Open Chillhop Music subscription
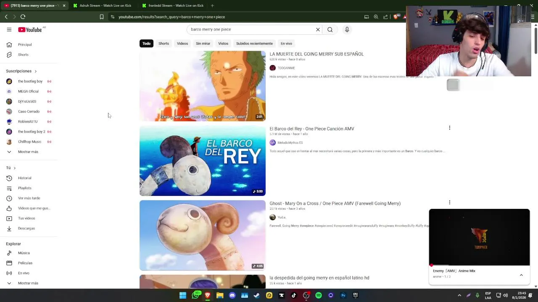 click(x=29, y=142)
